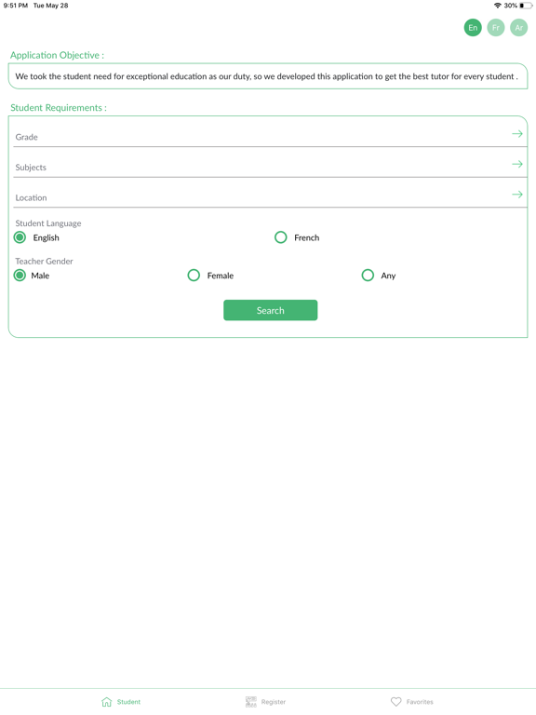Tap the battery indicator icon
The width and height of the screenshot is (536, 715).
click(526, 6)
